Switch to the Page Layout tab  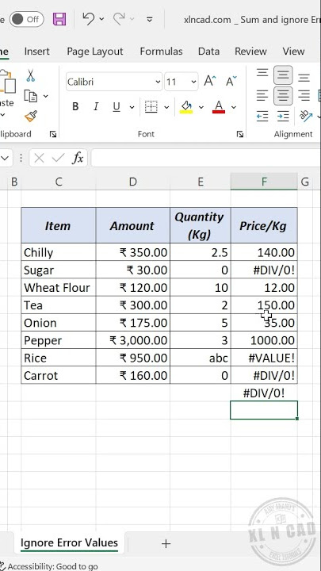pyautogui.click(x=95, y=52)
